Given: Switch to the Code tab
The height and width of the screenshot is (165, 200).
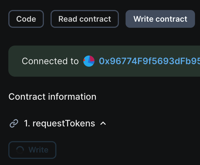Looking at the screenshot, I should 26,19.
